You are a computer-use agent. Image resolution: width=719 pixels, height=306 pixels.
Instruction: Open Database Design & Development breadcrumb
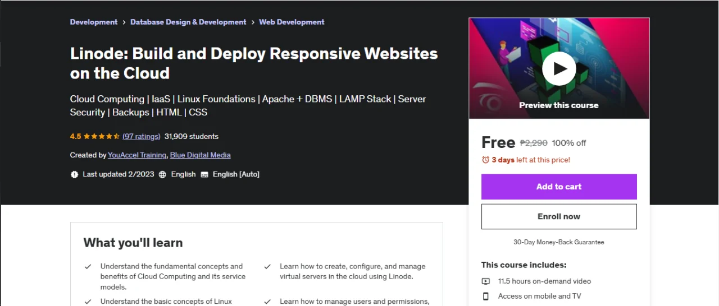tap(188, 22)
